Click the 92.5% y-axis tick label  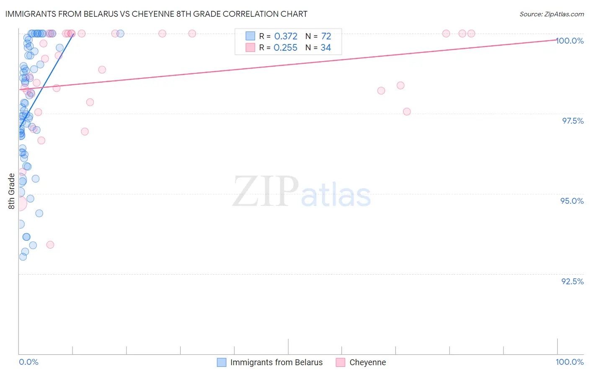pos(573,281)
